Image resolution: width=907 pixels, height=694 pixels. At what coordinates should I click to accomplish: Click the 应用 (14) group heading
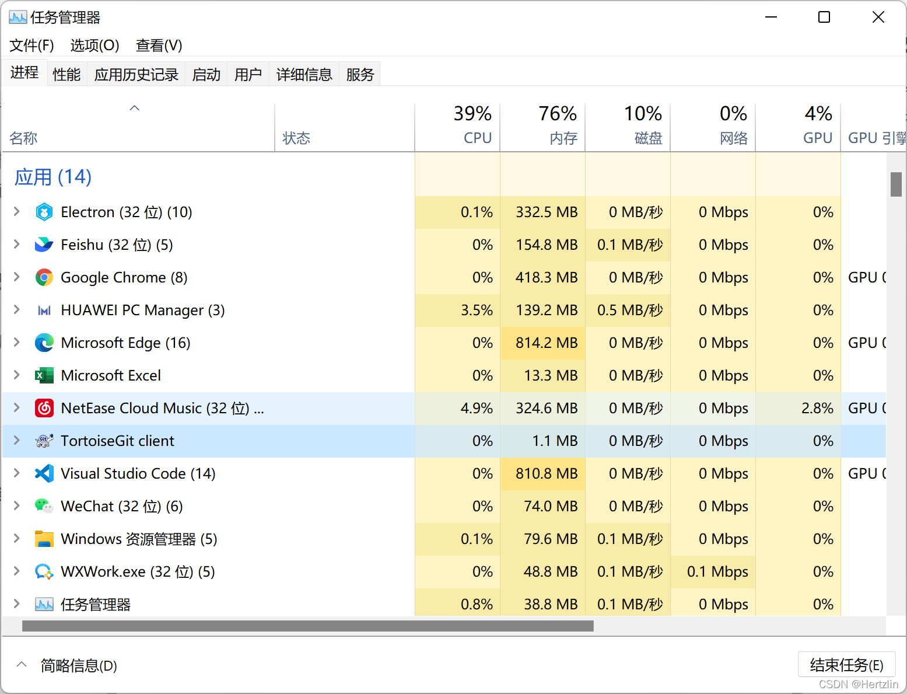(53, 177)
